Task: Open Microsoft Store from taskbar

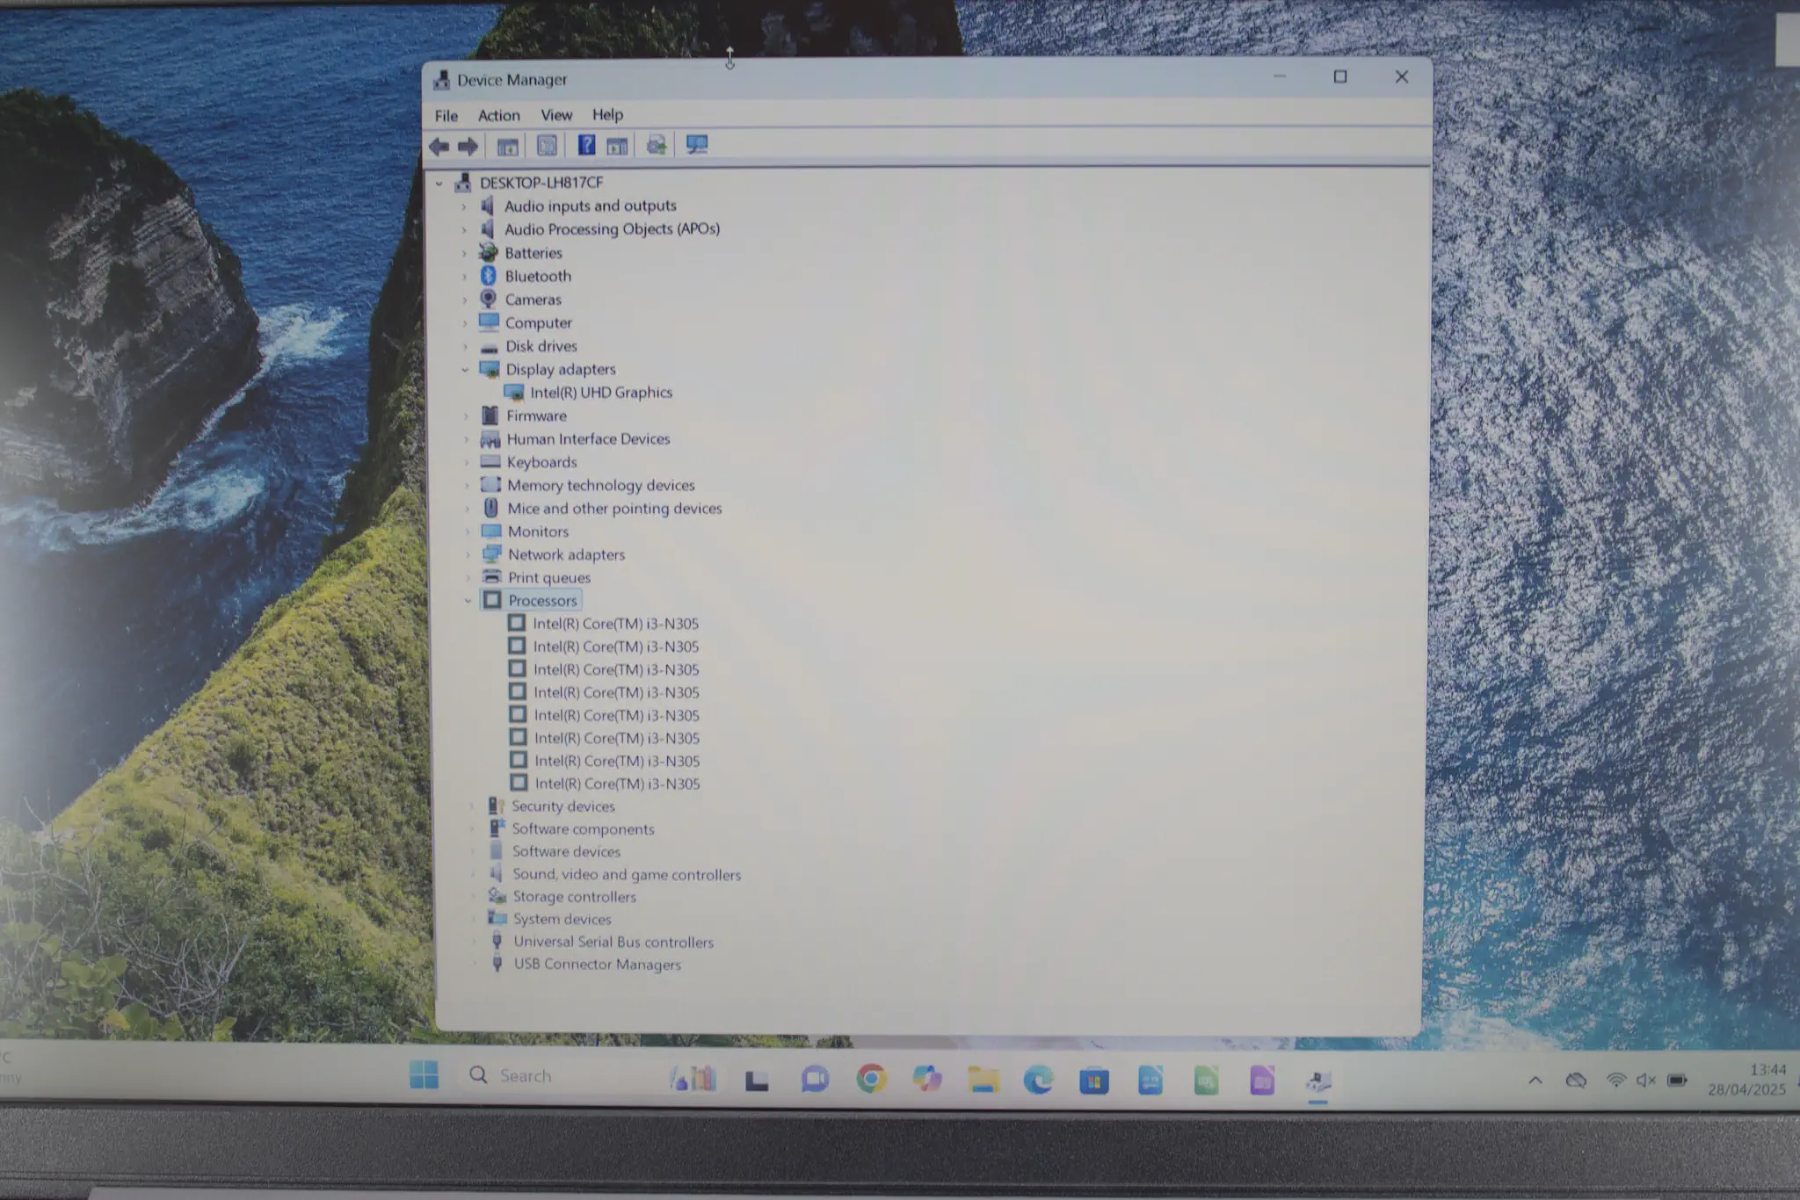Action: coord(1094,1081)
